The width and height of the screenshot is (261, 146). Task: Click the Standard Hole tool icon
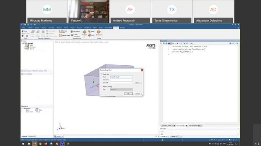pos(60,32)
